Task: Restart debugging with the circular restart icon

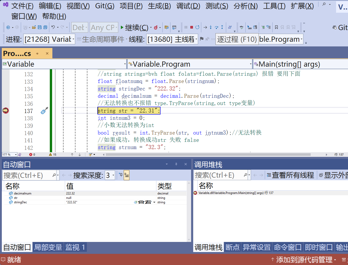Action: (198, 27)
